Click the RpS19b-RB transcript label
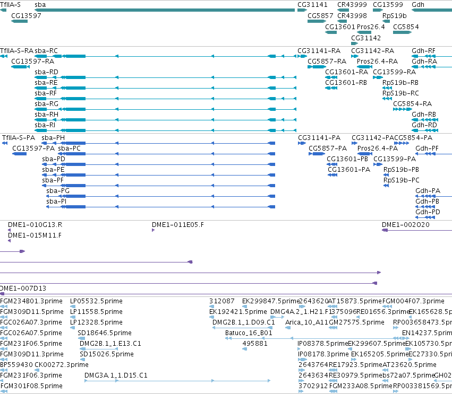 coord(400,83)
